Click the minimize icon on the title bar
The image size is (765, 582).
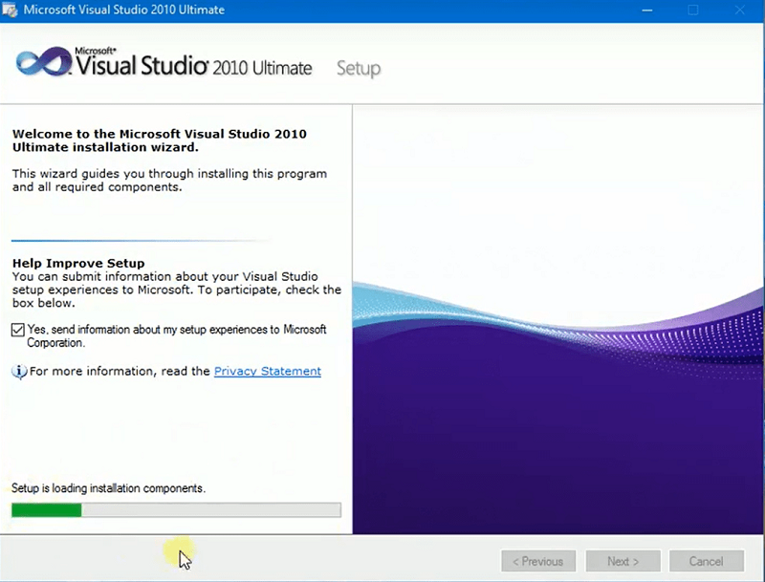[x=646, y=10]
